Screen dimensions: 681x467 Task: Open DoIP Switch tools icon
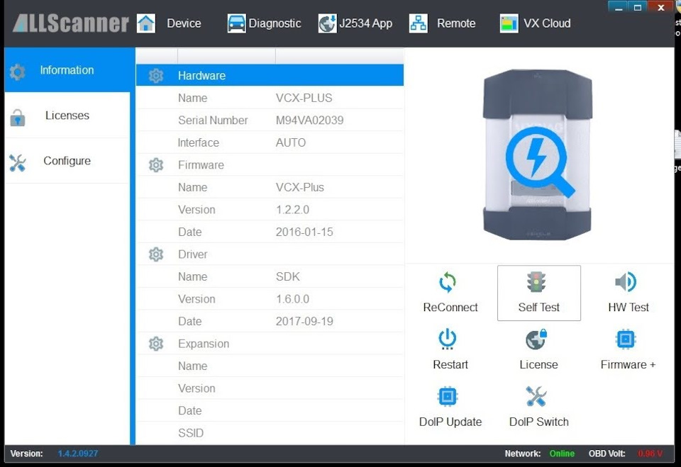click(x=536, y=396)
